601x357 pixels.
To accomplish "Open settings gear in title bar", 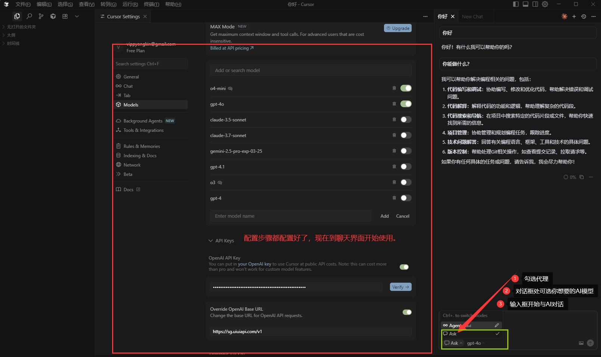I will click(545, 4).
